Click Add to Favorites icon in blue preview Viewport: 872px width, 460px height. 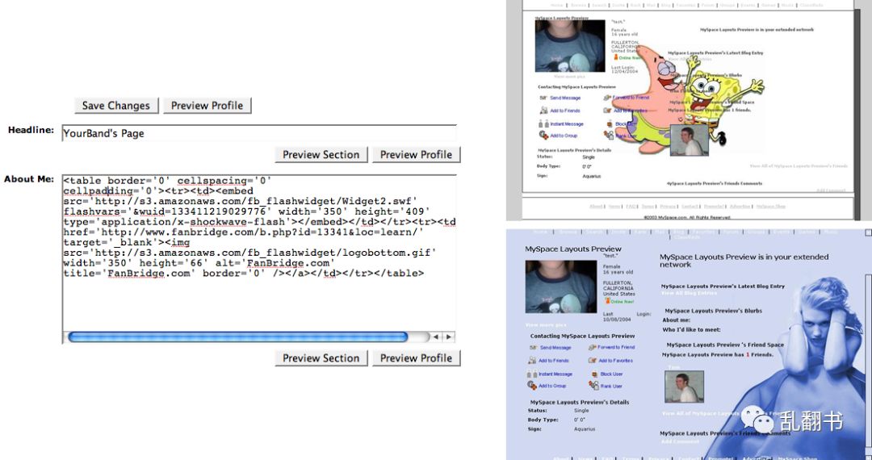pyautogui.click(x=593, y=361)
